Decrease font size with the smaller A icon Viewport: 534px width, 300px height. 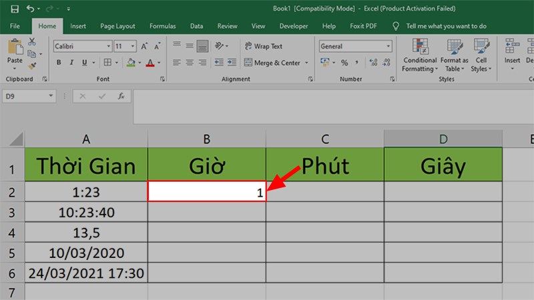coord(157,46)
